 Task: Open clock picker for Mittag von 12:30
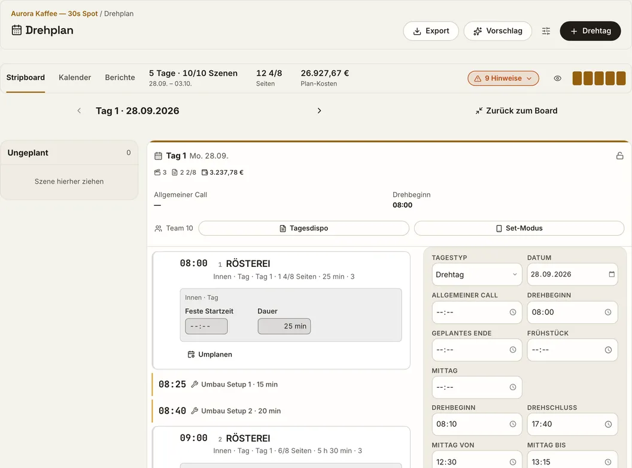[513, 462]
